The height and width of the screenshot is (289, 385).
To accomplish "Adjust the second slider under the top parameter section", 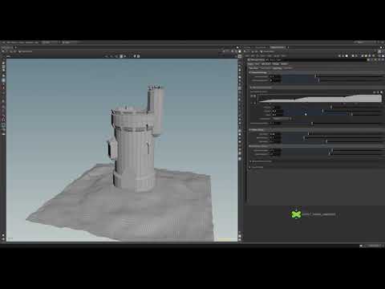I will (x=332, y=80).
